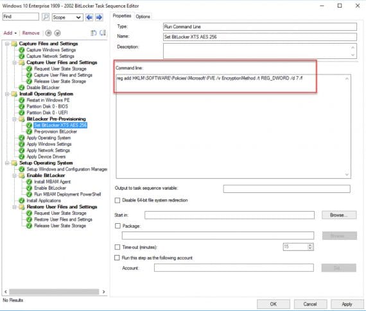Click the collapse all groups icon
The image size is (366, 311).
pos(103,33)
